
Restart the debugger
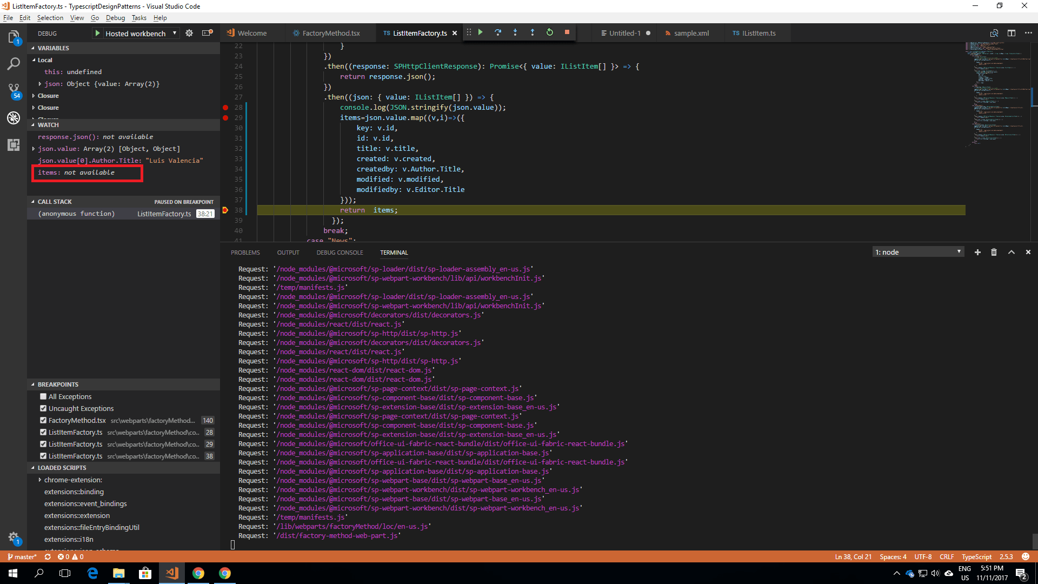point(550,32)
